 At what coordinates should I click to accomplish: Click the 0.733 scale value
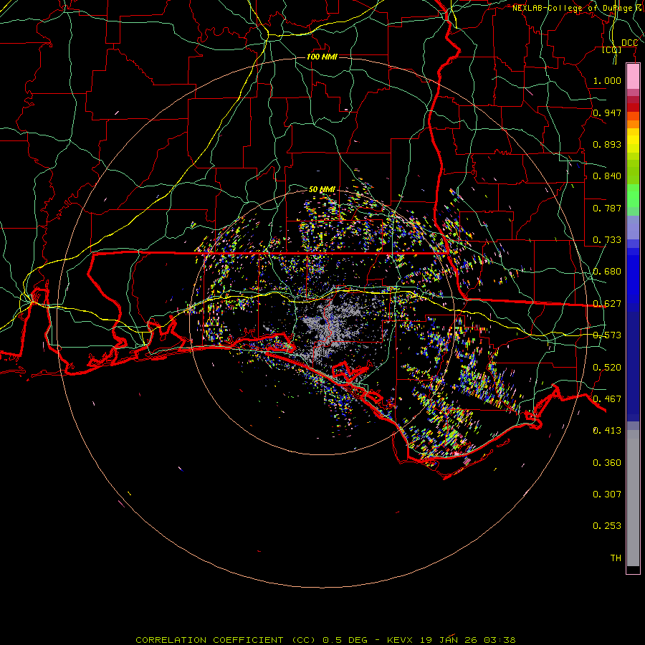click(607, 240)
